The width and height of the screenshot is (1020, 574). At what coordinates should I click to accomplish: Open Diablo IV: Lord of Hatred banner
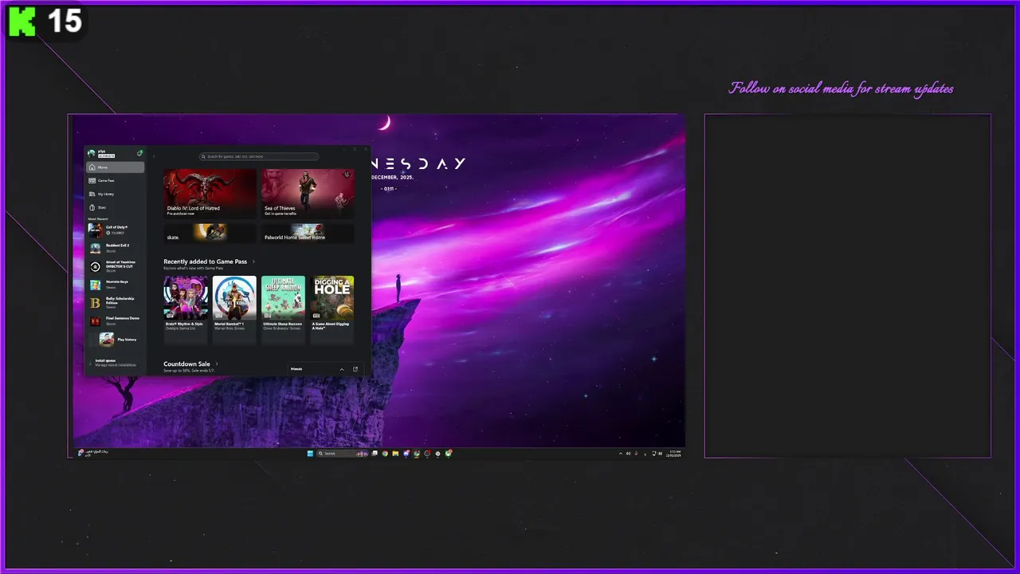coord(210,194)
